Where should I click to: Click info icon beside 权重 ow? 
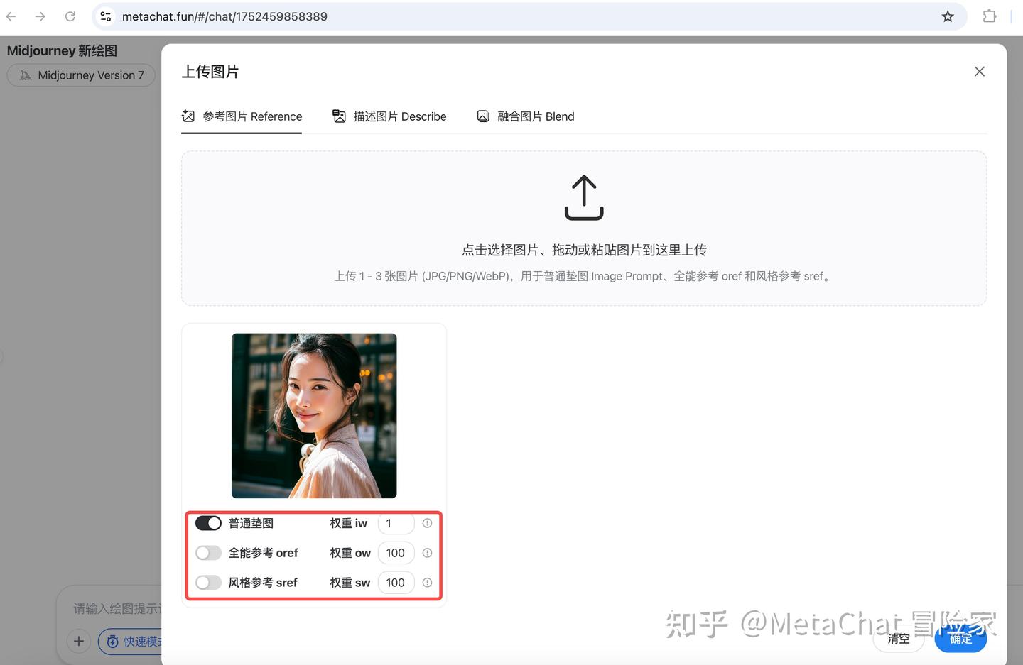pyautogui.click(x=427, y=553)
